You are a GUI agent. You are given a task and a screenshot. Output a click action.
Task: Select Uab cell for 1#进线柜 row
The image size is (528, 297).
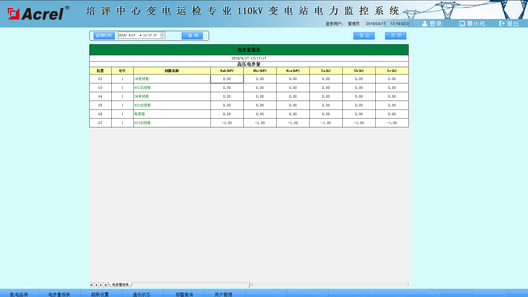[227, 79]
